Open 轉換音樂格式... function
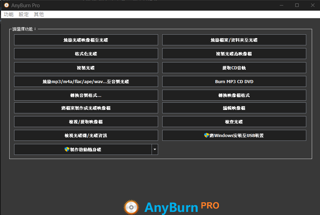This screenshot has width=320, height=215. point(86,95)
